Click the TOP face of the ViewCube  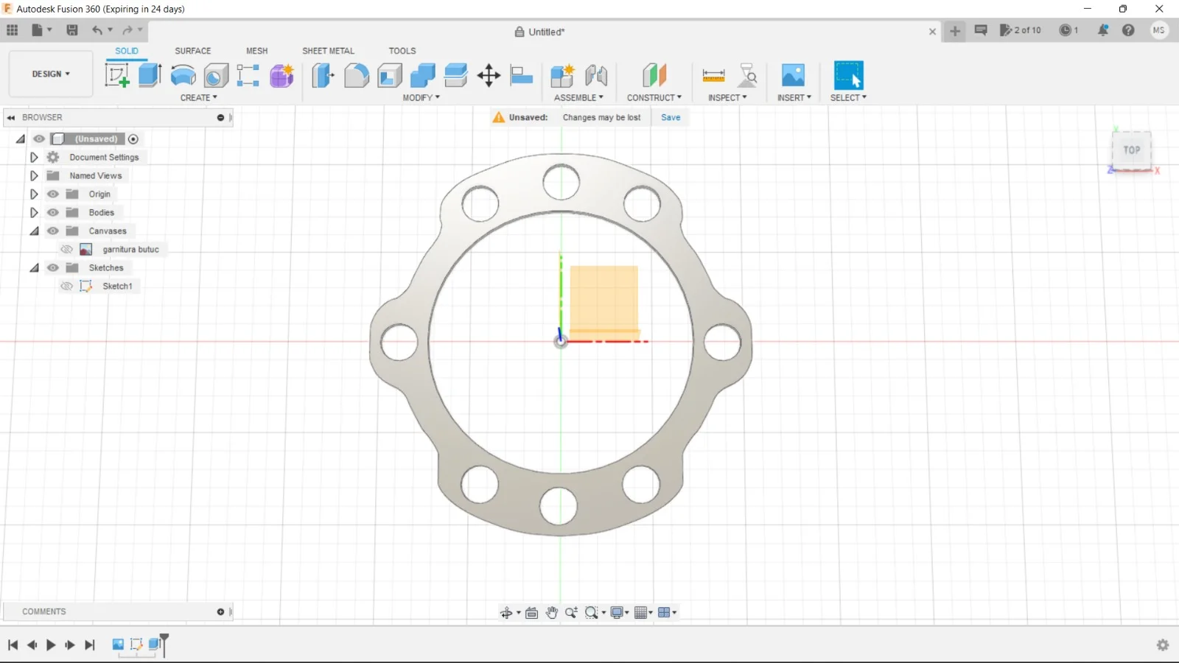pyautogui.click(x=1131, y=150)
